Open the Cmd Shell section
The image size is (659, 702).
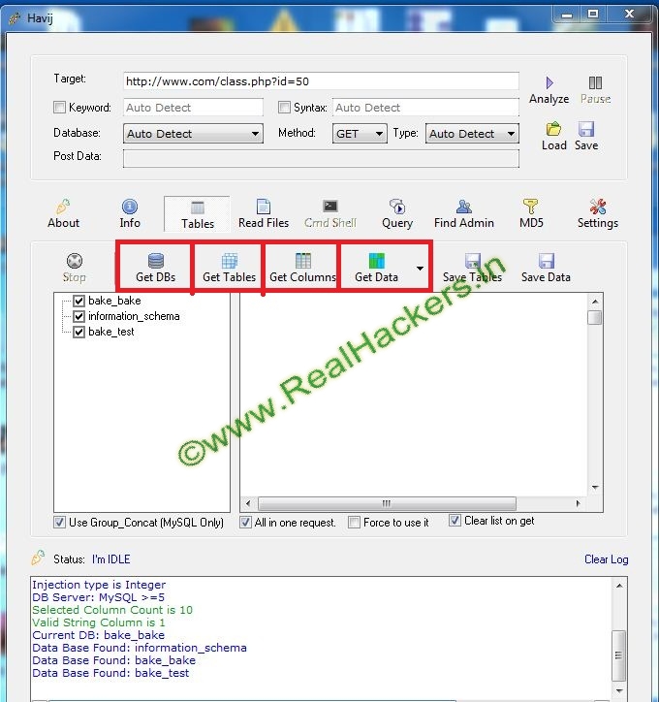coord(330,214)
